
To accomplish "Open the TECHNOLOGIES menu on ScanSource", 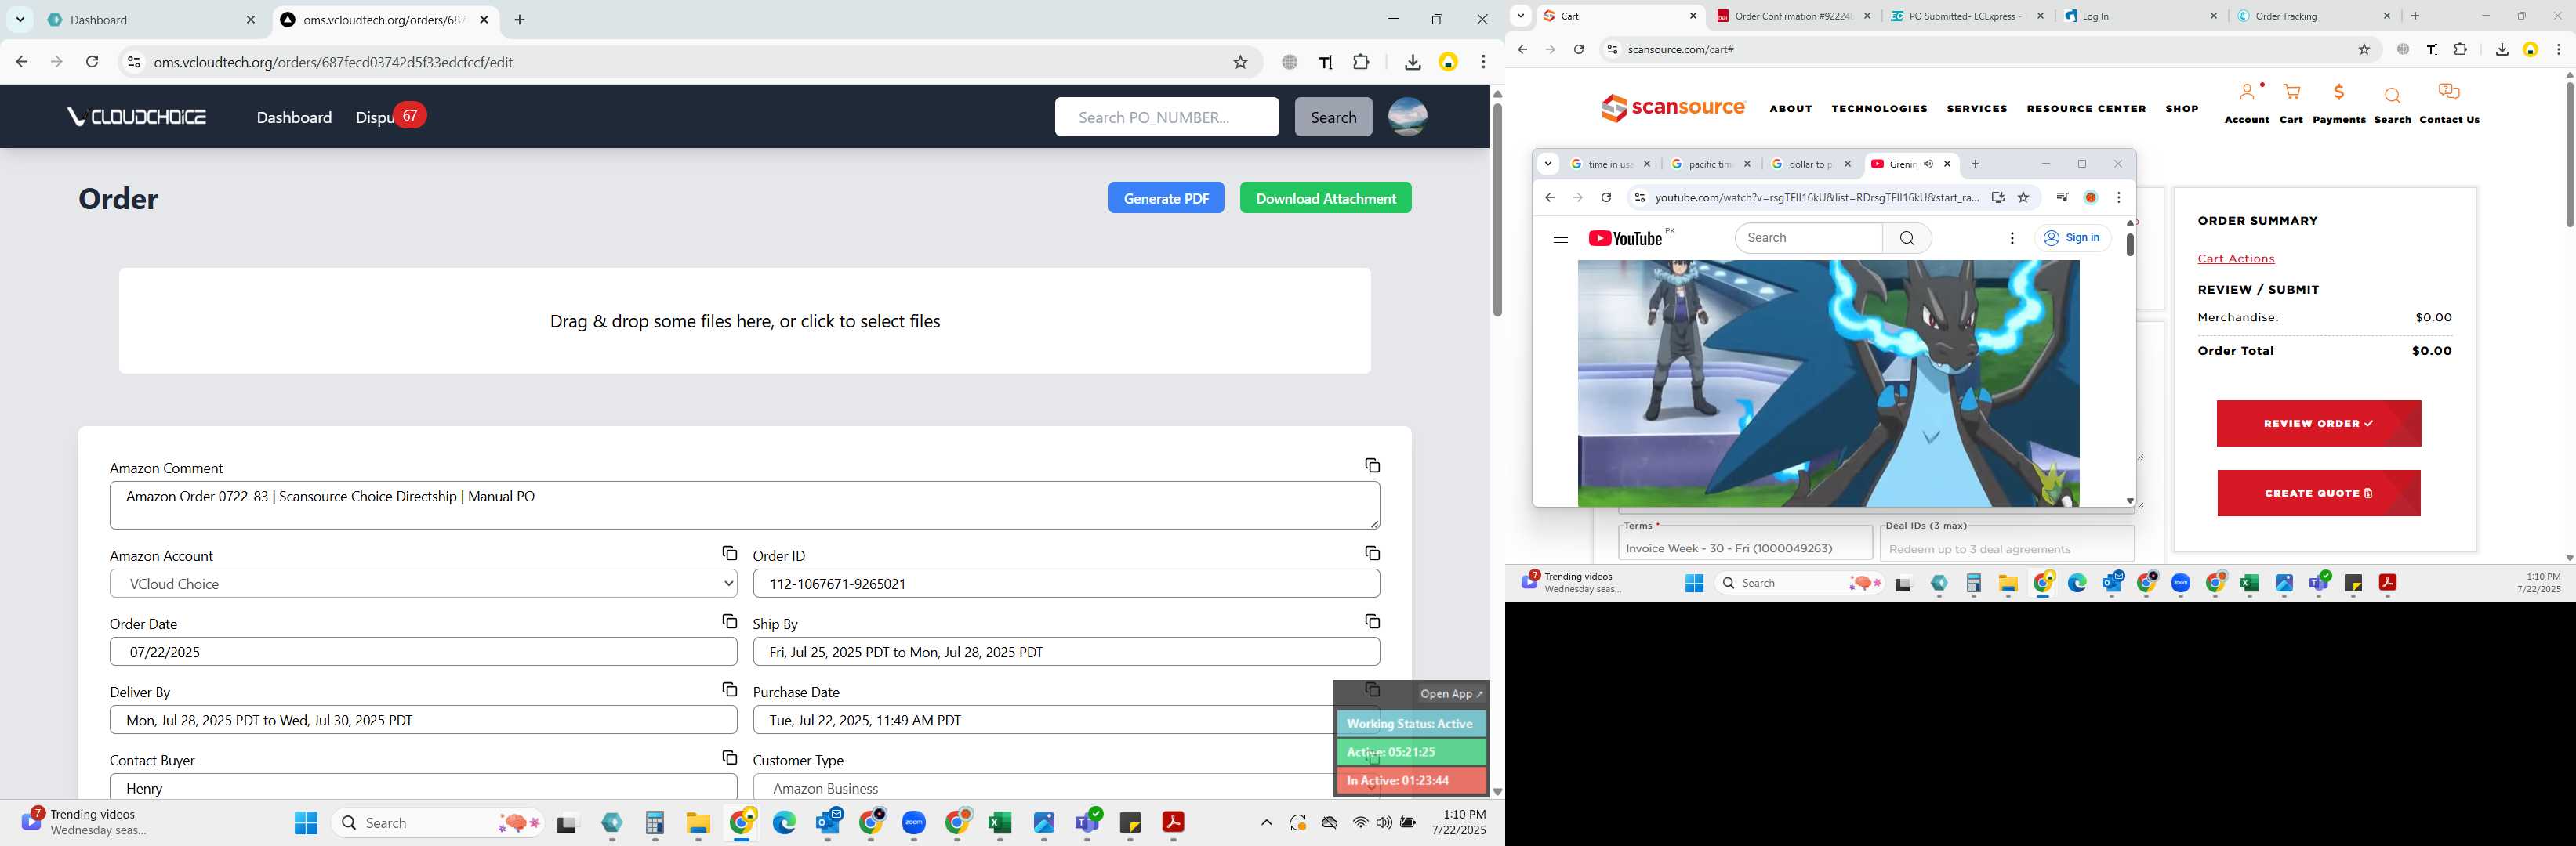I will pyautogui.click(x=1879, y=108).
